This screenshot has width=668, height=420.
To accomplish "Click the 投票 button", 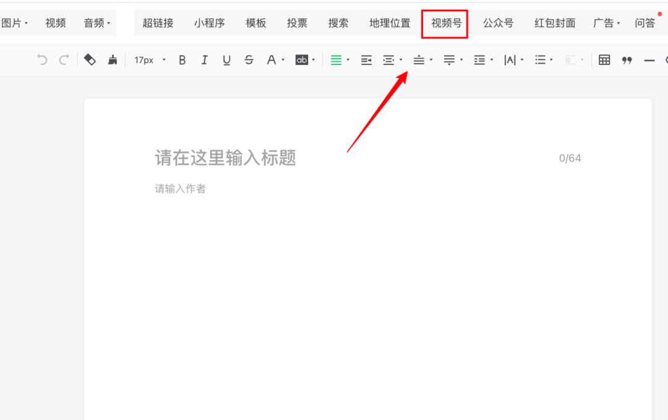I will [297, 23].
